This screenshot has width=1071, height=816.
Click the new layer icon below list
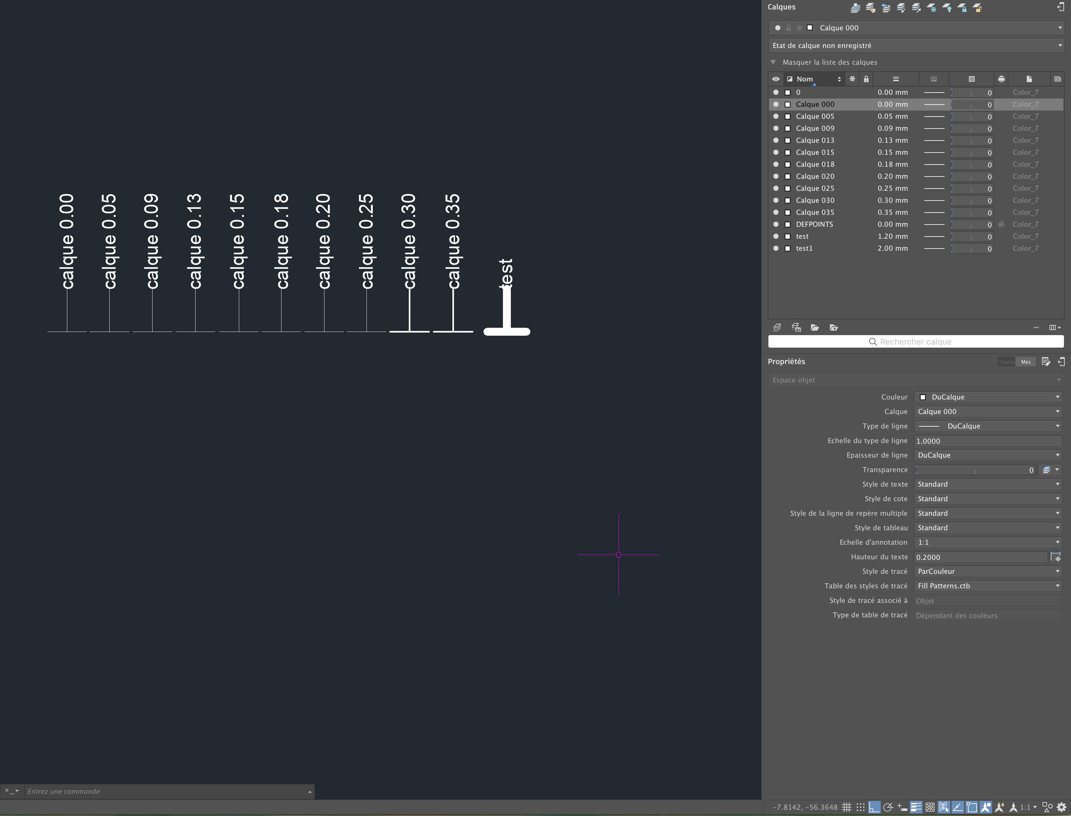click(x=777, y=327)
